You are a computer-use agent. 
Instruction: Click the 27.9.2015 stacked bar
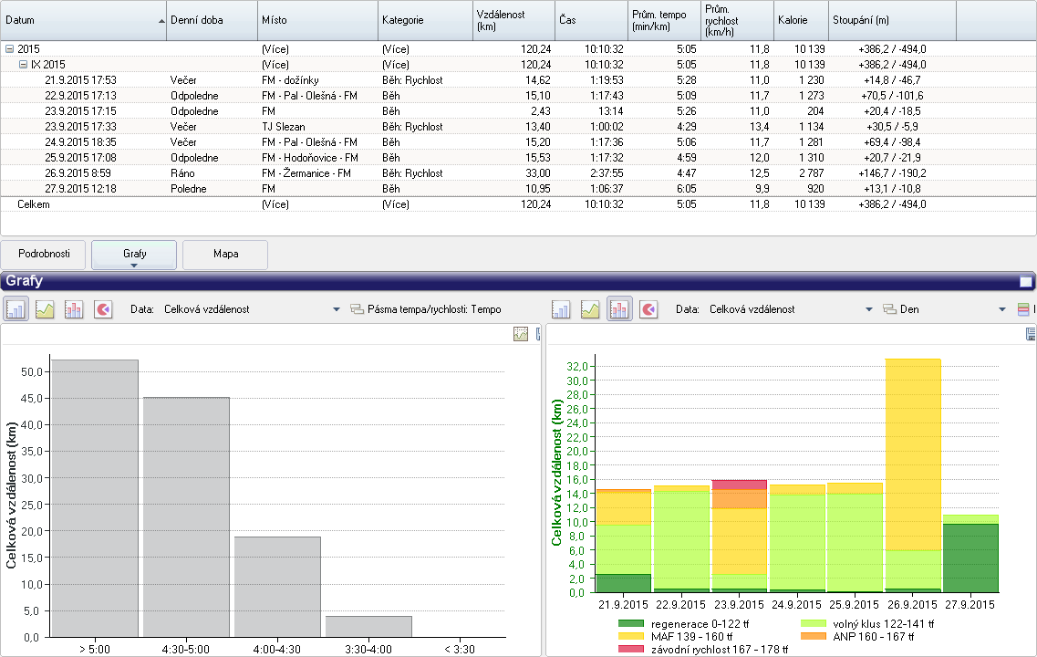pos(970,553)
